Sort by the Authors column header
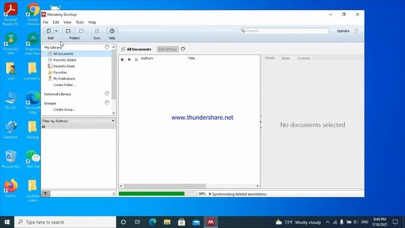Image resolution: width=405 pixels, height=228 pixels. coord(147,58)
